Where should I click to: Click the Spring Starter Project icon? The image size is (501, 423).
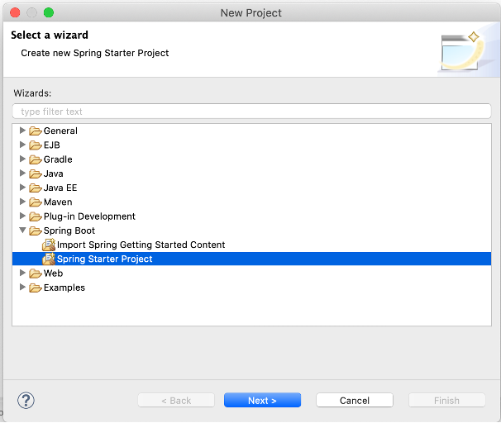click(x=49, y=259)
